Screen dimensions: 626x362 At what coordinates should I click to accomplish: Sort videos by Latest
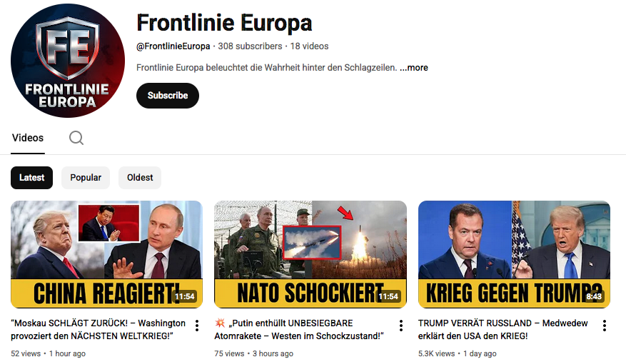pos(32,178)
